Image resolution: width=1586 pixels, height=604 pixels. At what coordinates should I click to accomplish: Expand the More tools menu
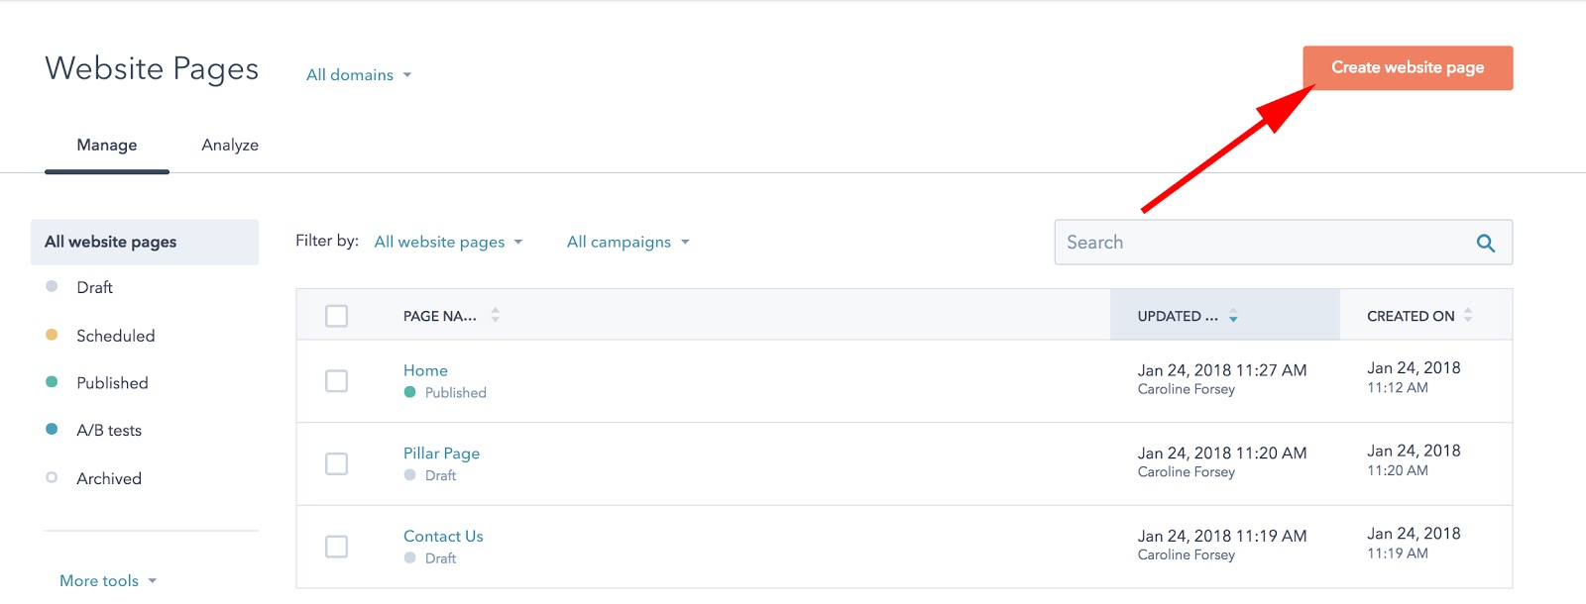click(x=108, y=581)
